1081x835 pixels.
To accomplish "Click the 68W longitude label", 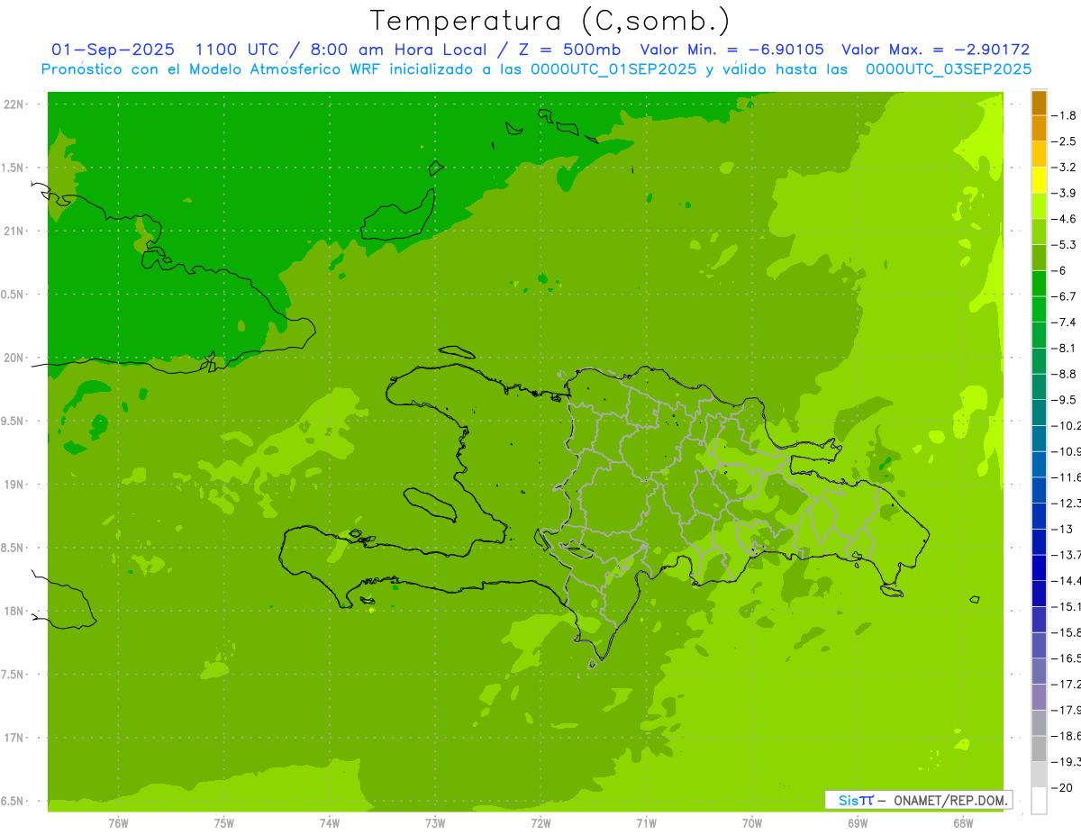I will pos(962,822).
